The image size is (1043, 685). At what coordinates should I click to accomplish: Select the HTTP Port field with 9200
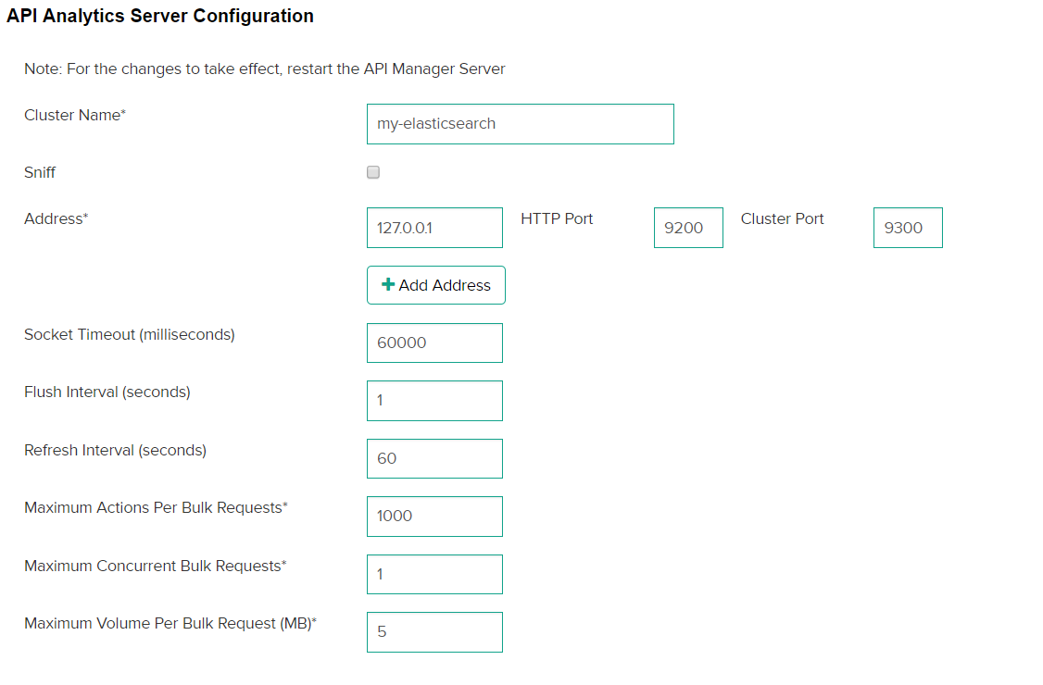click(x=688, y=228)
